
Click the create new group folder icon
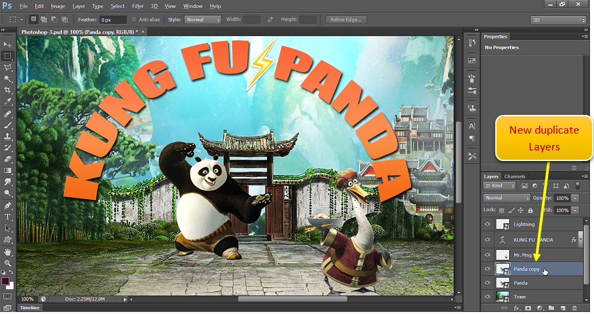pyautogui.click(x=551, y=308)
